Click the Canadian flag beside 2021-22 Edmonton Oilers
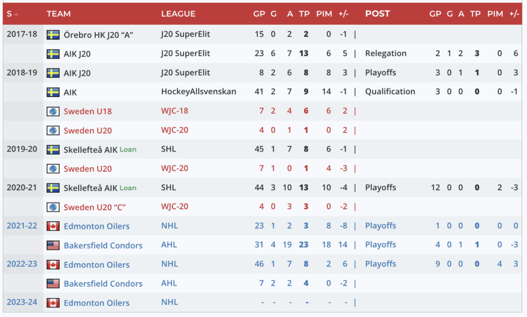 point(53,226)
